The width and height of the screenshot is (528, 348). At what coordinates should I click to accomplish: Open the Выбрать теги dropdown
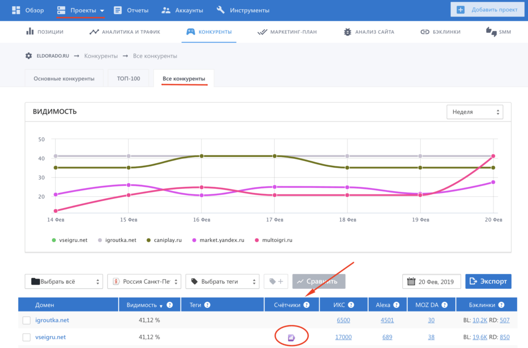click(222, 282)
